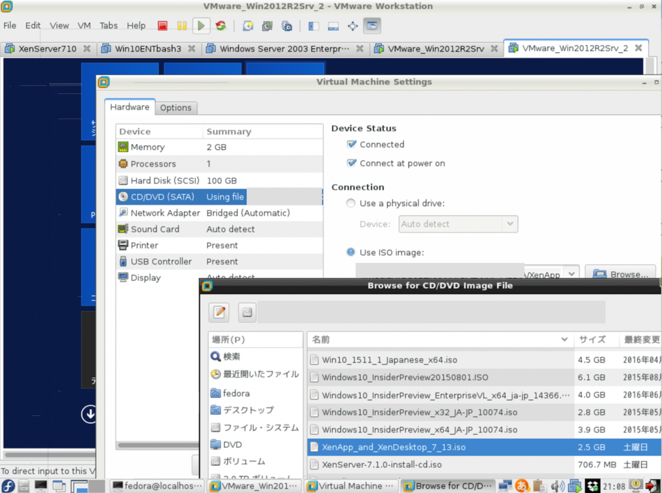Click the size (サイズ) column header
662x493 pixels.
[x=596, y=340]
